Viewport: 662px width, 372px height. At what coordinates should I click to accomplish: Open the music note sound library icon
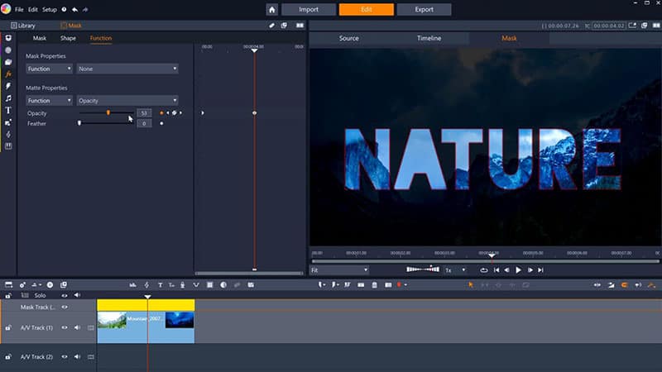8,98
